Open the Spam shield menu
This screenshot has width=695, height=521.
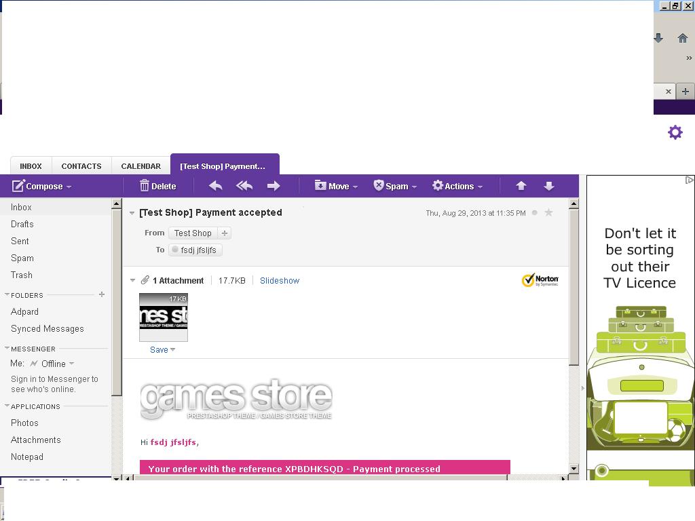pos(395,186)
